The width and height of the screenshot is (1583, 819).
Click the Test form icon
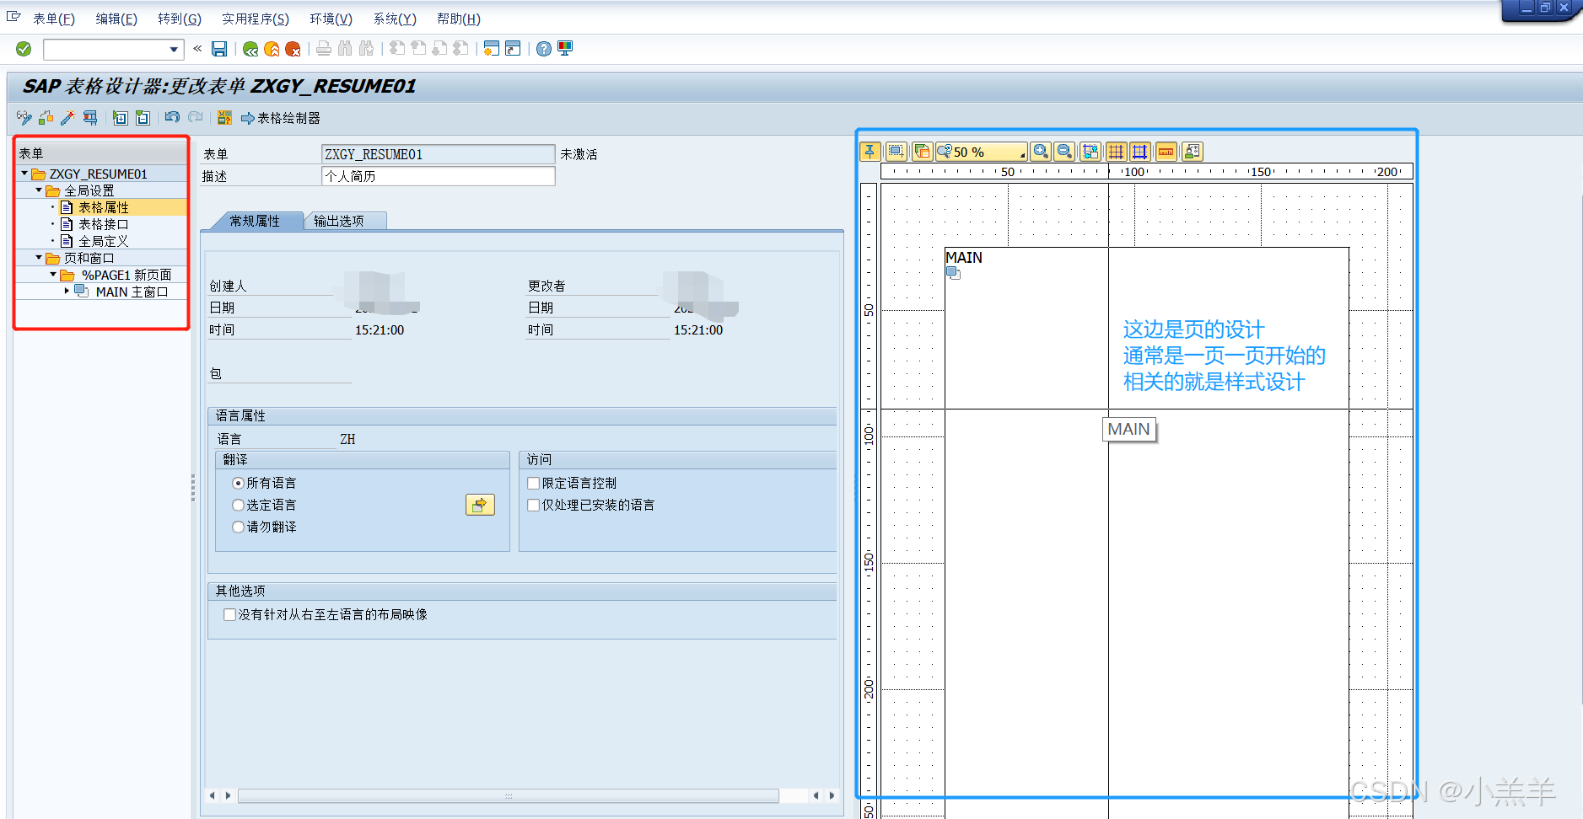click(x=90, y=118)
